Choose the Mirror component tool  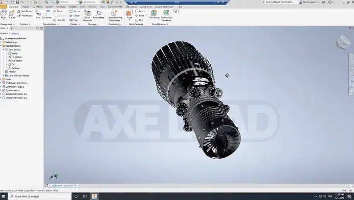coord(75,16)
